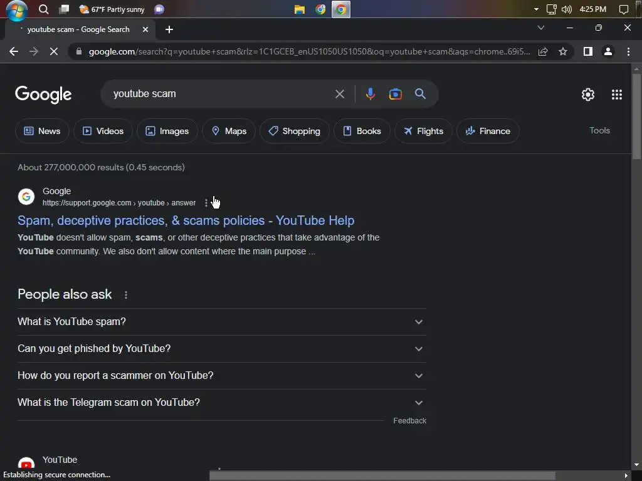Open File Explorer from the taskbar
Viewport: 642px width, 481px height.
click(x=300, y=9)
